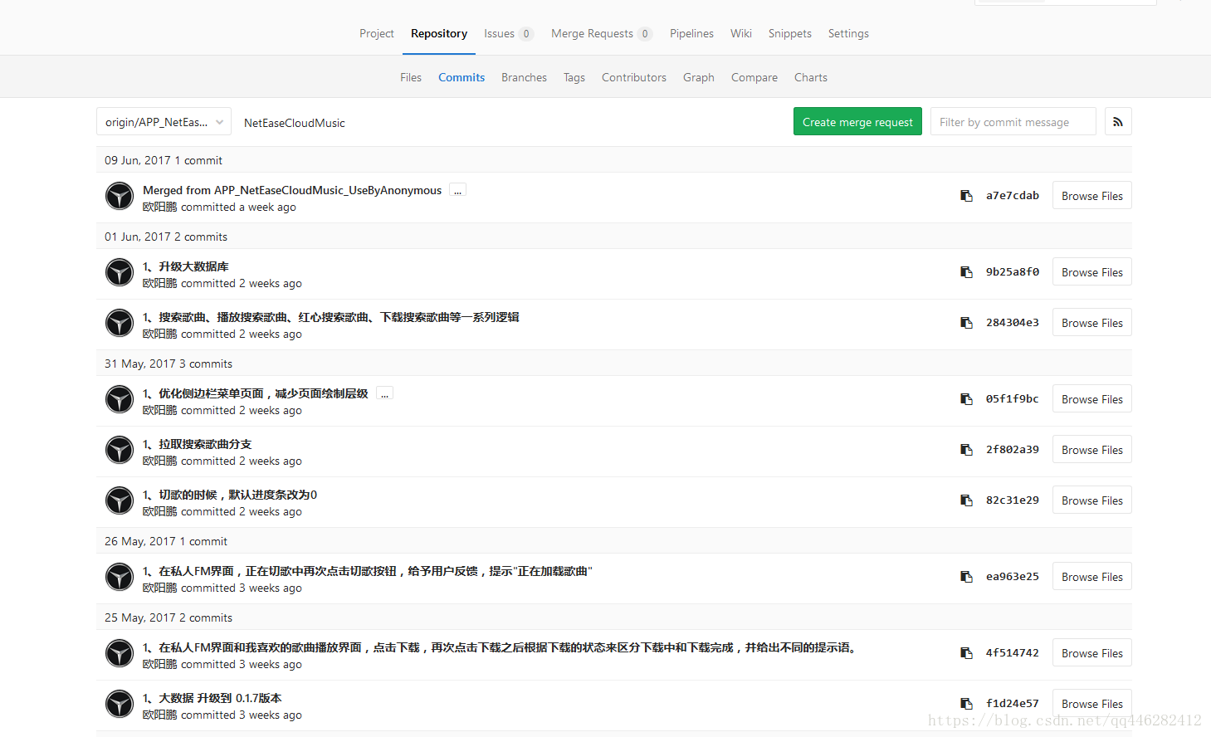Open the commits RSS feed icon
Image resolution: width=1211 pixels, height=737 pixels.
pyautogui.click(x=1118, y=122)
